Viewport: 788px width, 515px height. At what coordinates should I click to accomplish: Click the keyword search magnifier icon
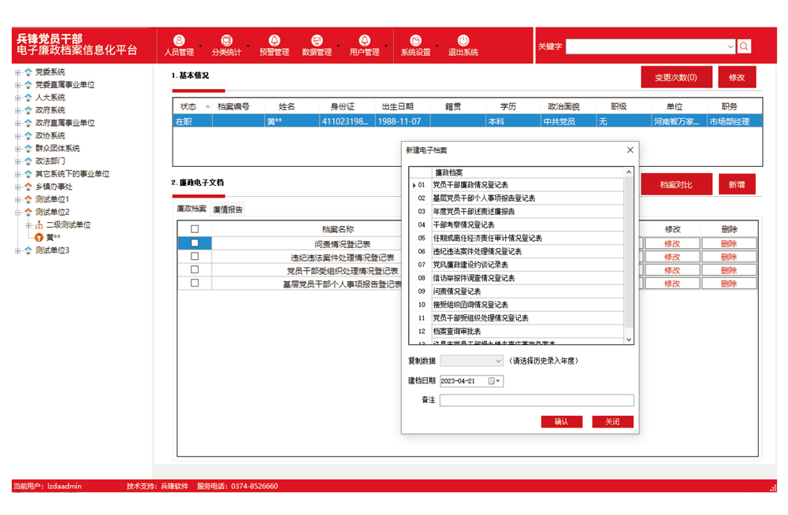point(744,46)
